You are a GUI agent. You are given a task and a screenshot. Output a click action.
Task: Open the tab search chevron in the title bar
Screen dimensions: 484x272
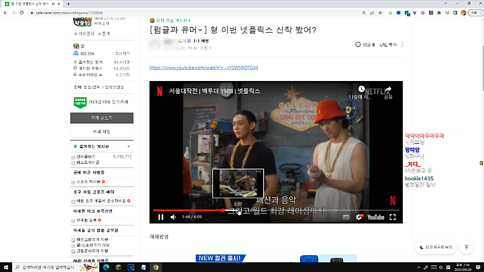445,4
